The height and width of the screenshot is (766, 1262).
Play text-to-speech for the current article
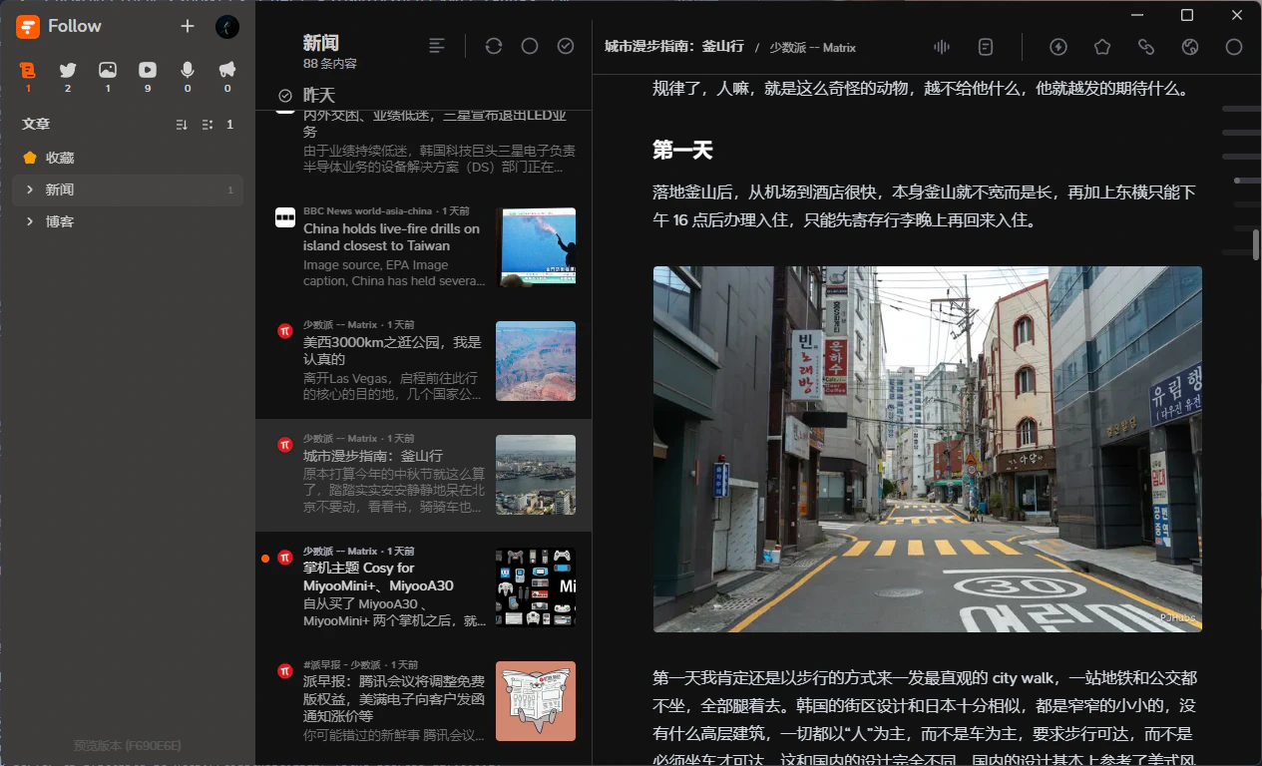939,47
